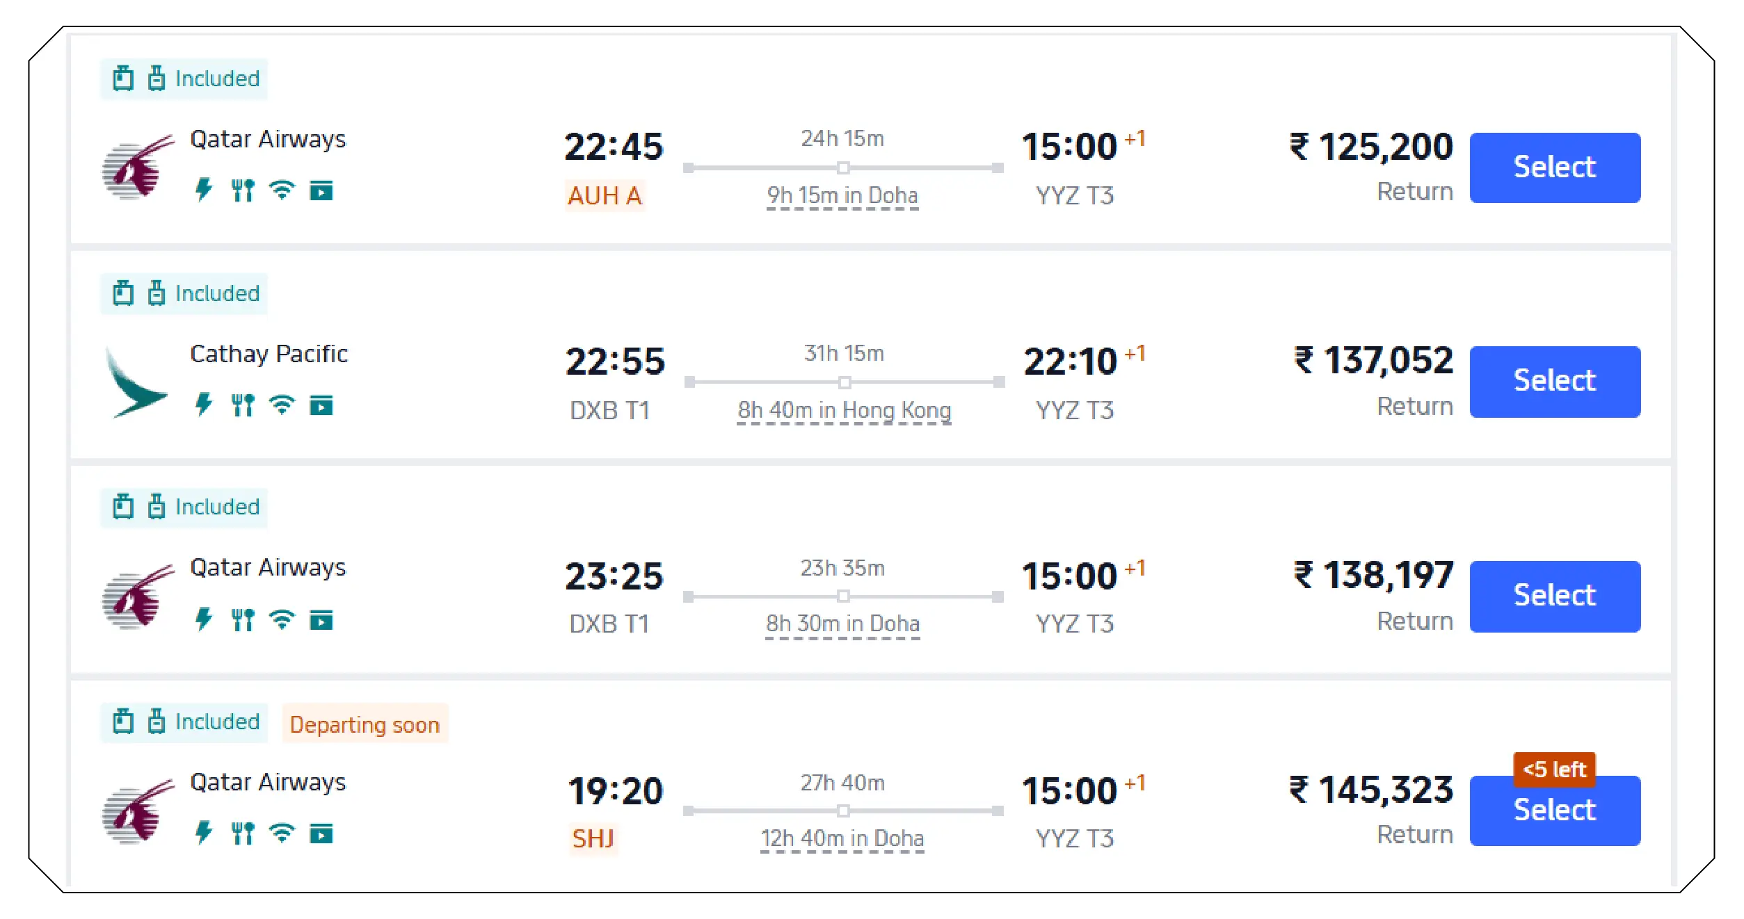Click the <5 left availability badge
The height and width of the screenshot is (919, 1744).
click(1554, 770)
